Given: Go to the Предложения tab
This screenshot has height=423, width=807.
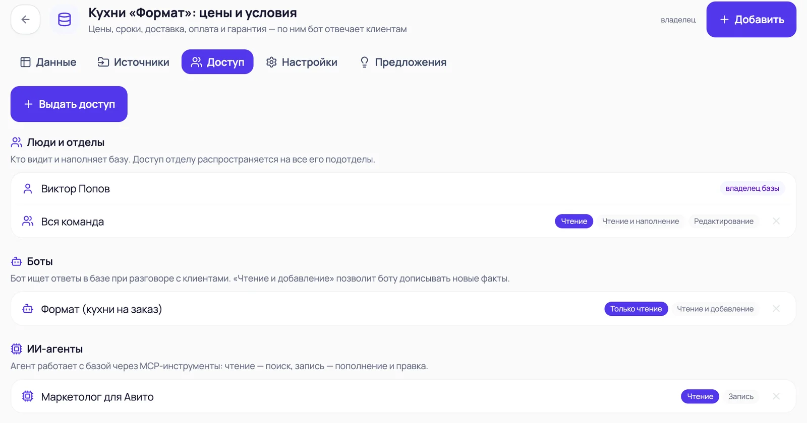Looking at the screenshot, I should [403, 62].
